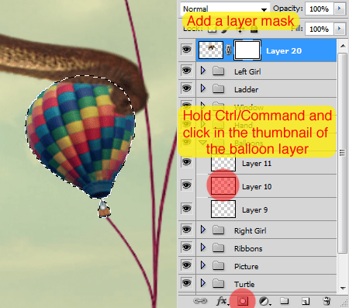Image resolution: width=349 pixels, height=308 pixels.
Task: Select Layer 20 image thumbnail
Action: (x=211, y=50)
